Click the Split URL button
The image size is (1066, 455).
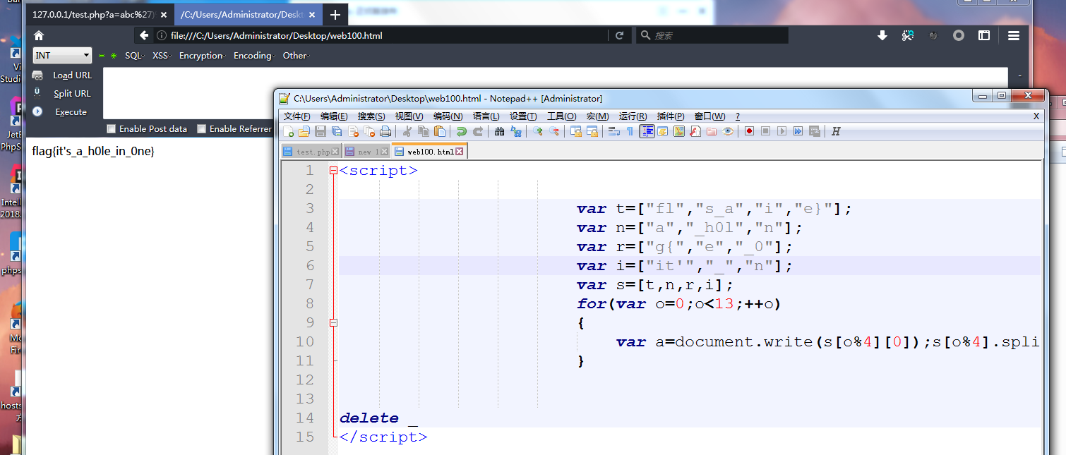tap(72, 94)
